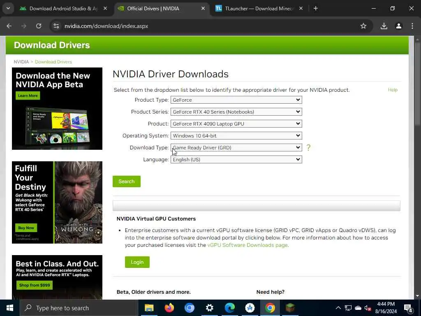The height and width of the screenshot is (316, 421).
Task: Click the Type here to search box
Action: [x=79, y=308]
